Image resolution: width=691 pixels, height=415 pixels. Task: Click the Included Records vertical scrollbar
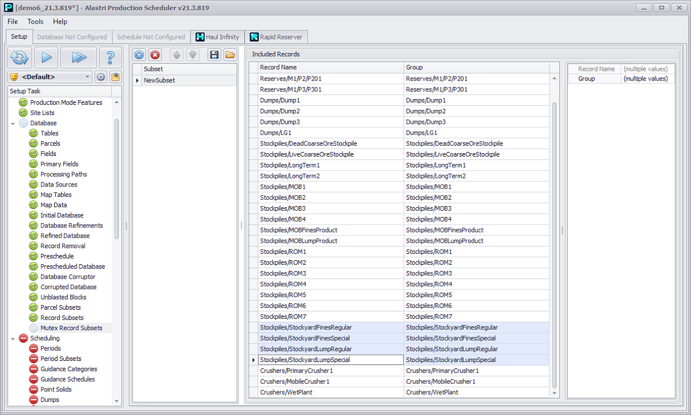coord(555,230)
